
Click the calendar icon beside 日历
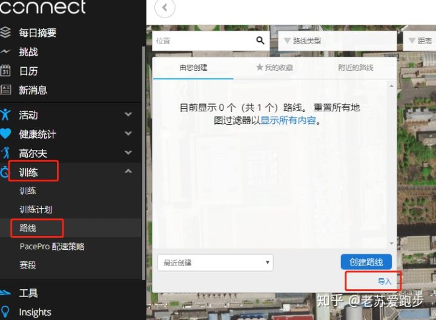click(5, 71)
